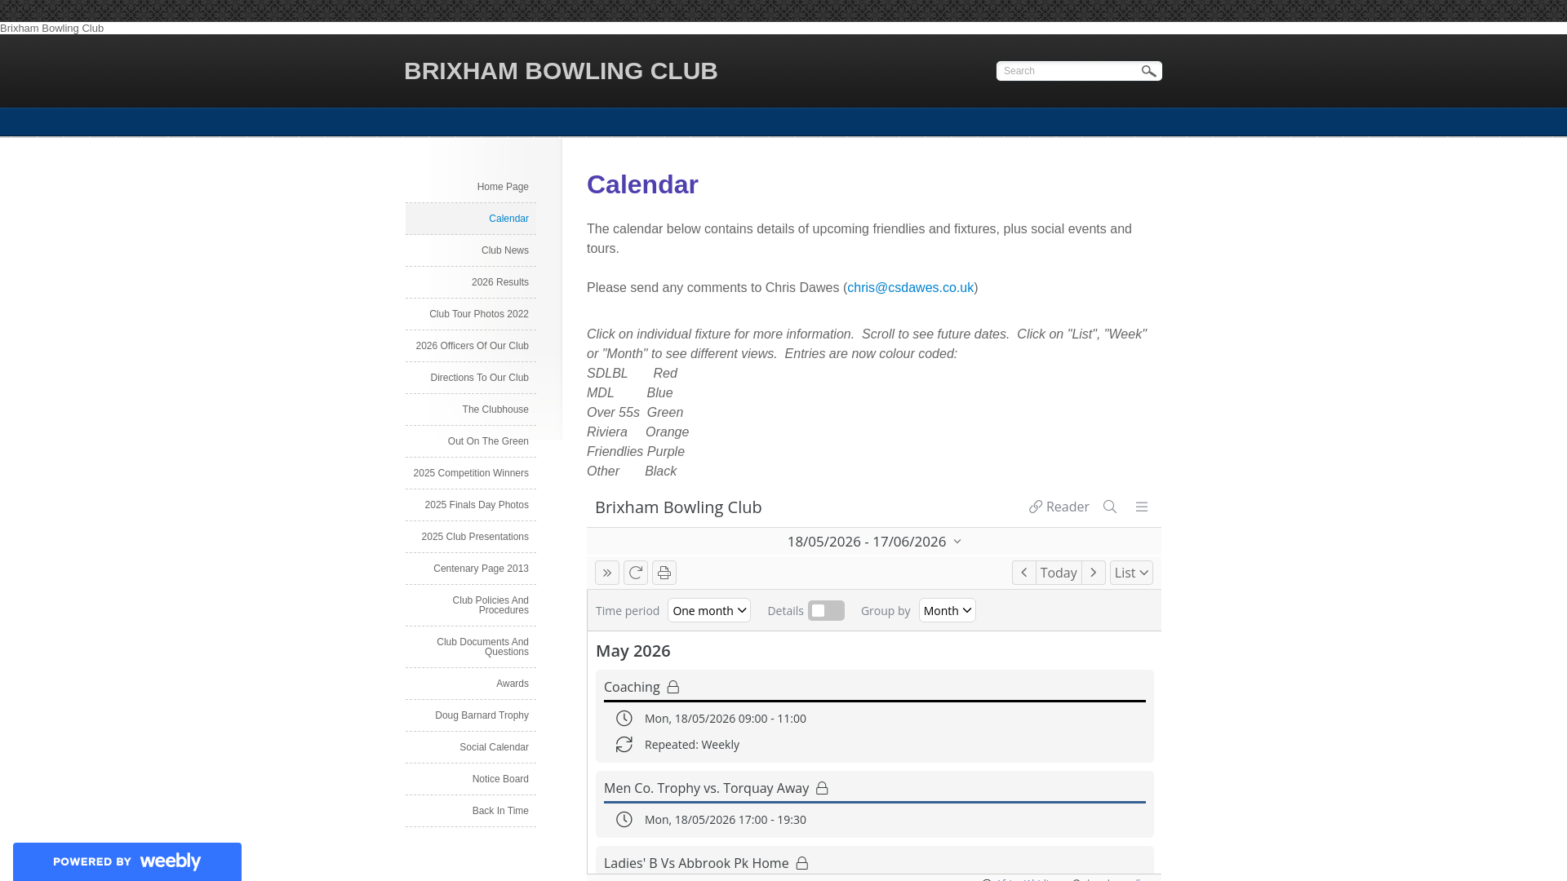Open the calendar hamburger menu

(1142, 507)
